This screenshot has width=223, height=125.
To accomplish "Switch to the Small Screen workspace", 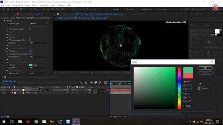I will tap(147, 9).
